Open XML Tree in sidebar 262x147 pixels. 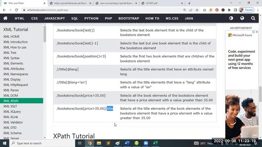click(x=10, y=53)
